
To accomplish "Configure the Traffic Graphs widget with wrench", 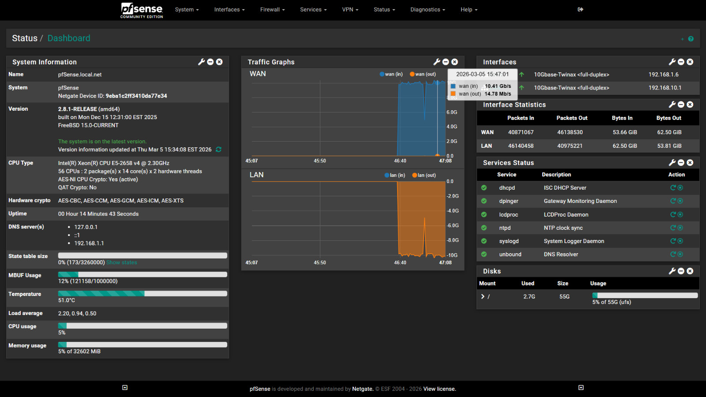I will click(x=437, y=62).
